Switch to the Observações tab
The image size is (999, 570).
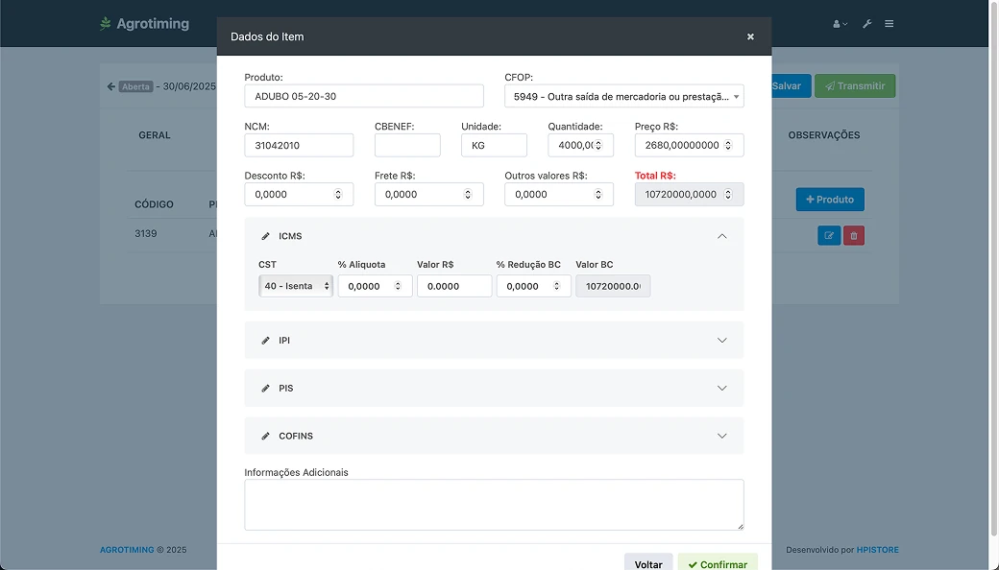[x=823, y=135]
